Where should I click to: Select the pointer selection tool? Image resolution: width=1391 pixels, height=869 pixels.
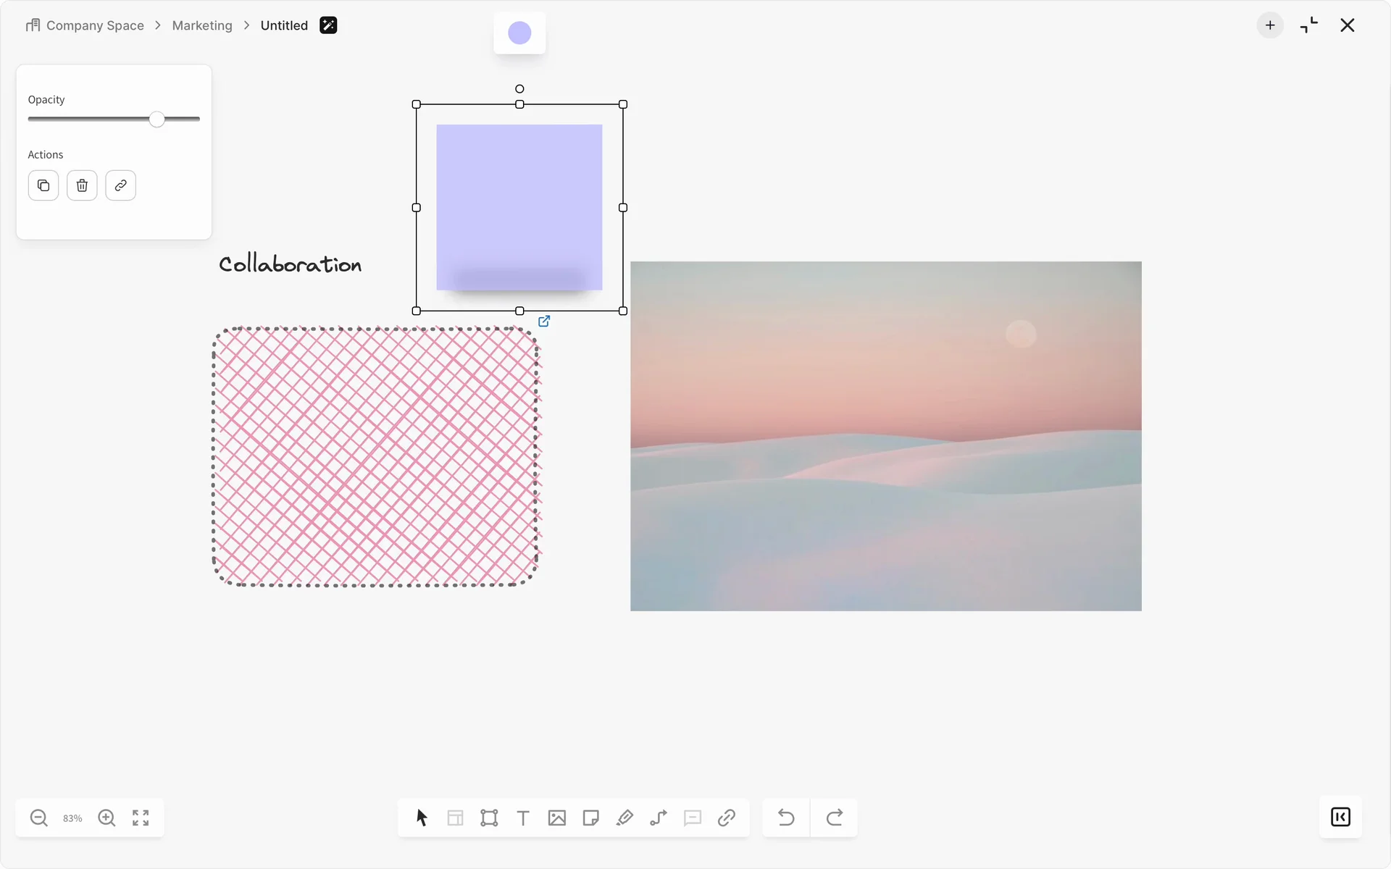click(422, 818)
